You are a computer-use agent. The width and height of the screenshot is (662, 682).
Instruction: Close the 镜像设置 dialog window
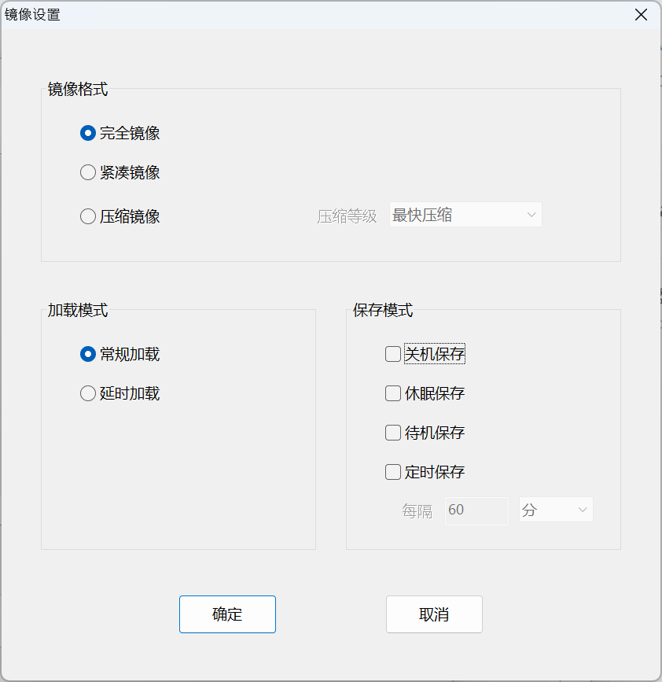(642, 15)
